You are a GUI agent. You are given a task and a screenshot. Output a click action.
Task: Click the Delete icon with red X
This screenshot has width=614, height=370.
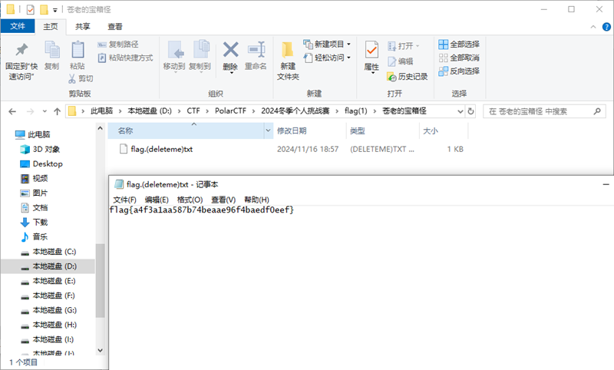point(230,51)
